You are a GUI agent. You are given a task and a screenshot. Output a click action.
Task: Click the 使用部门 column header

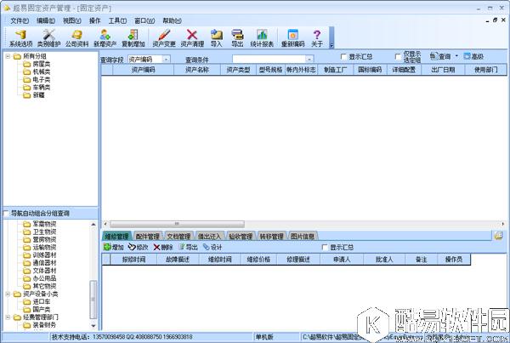point(485,70)
